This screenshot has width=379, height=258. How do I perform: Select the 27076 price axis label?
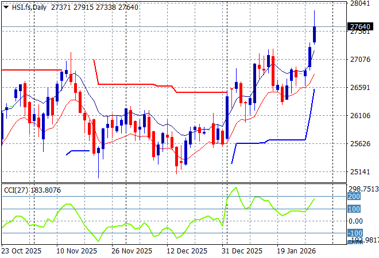coord(360,60)
